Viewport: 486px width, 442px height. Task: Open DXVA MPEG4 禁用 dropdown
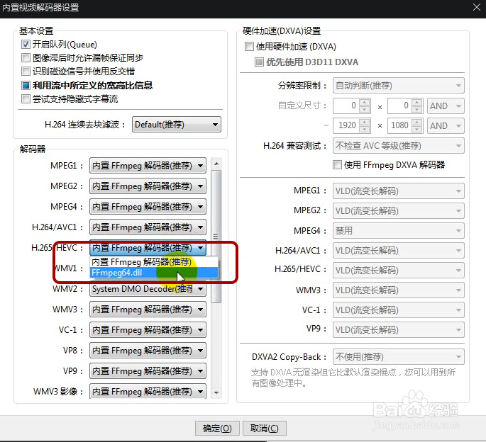399,231
